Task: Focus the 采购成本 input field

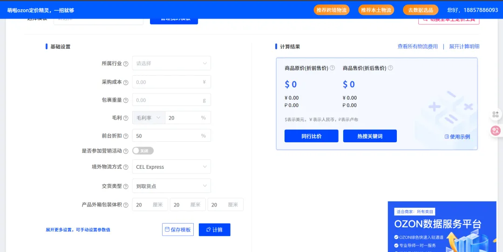Action: (x=171, y=82)
